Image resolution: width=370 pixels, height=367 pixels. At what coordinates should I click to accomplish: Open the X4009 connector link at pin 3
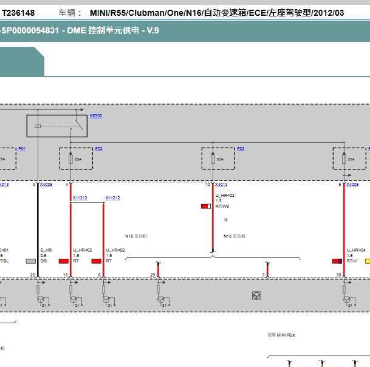(x=46, y=184)
